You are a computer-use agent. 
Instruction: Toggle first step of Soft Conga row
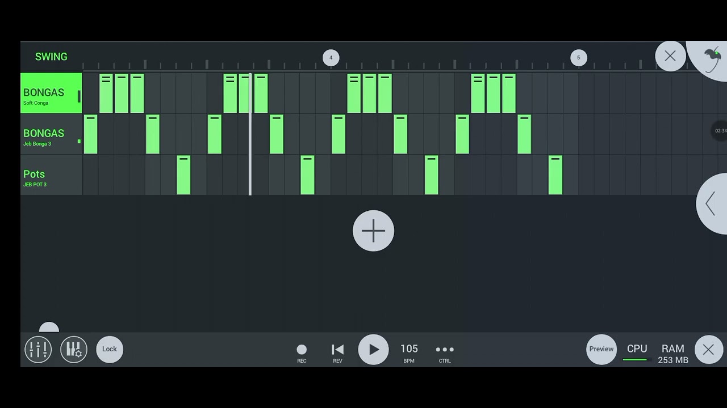tap(90, 93)
